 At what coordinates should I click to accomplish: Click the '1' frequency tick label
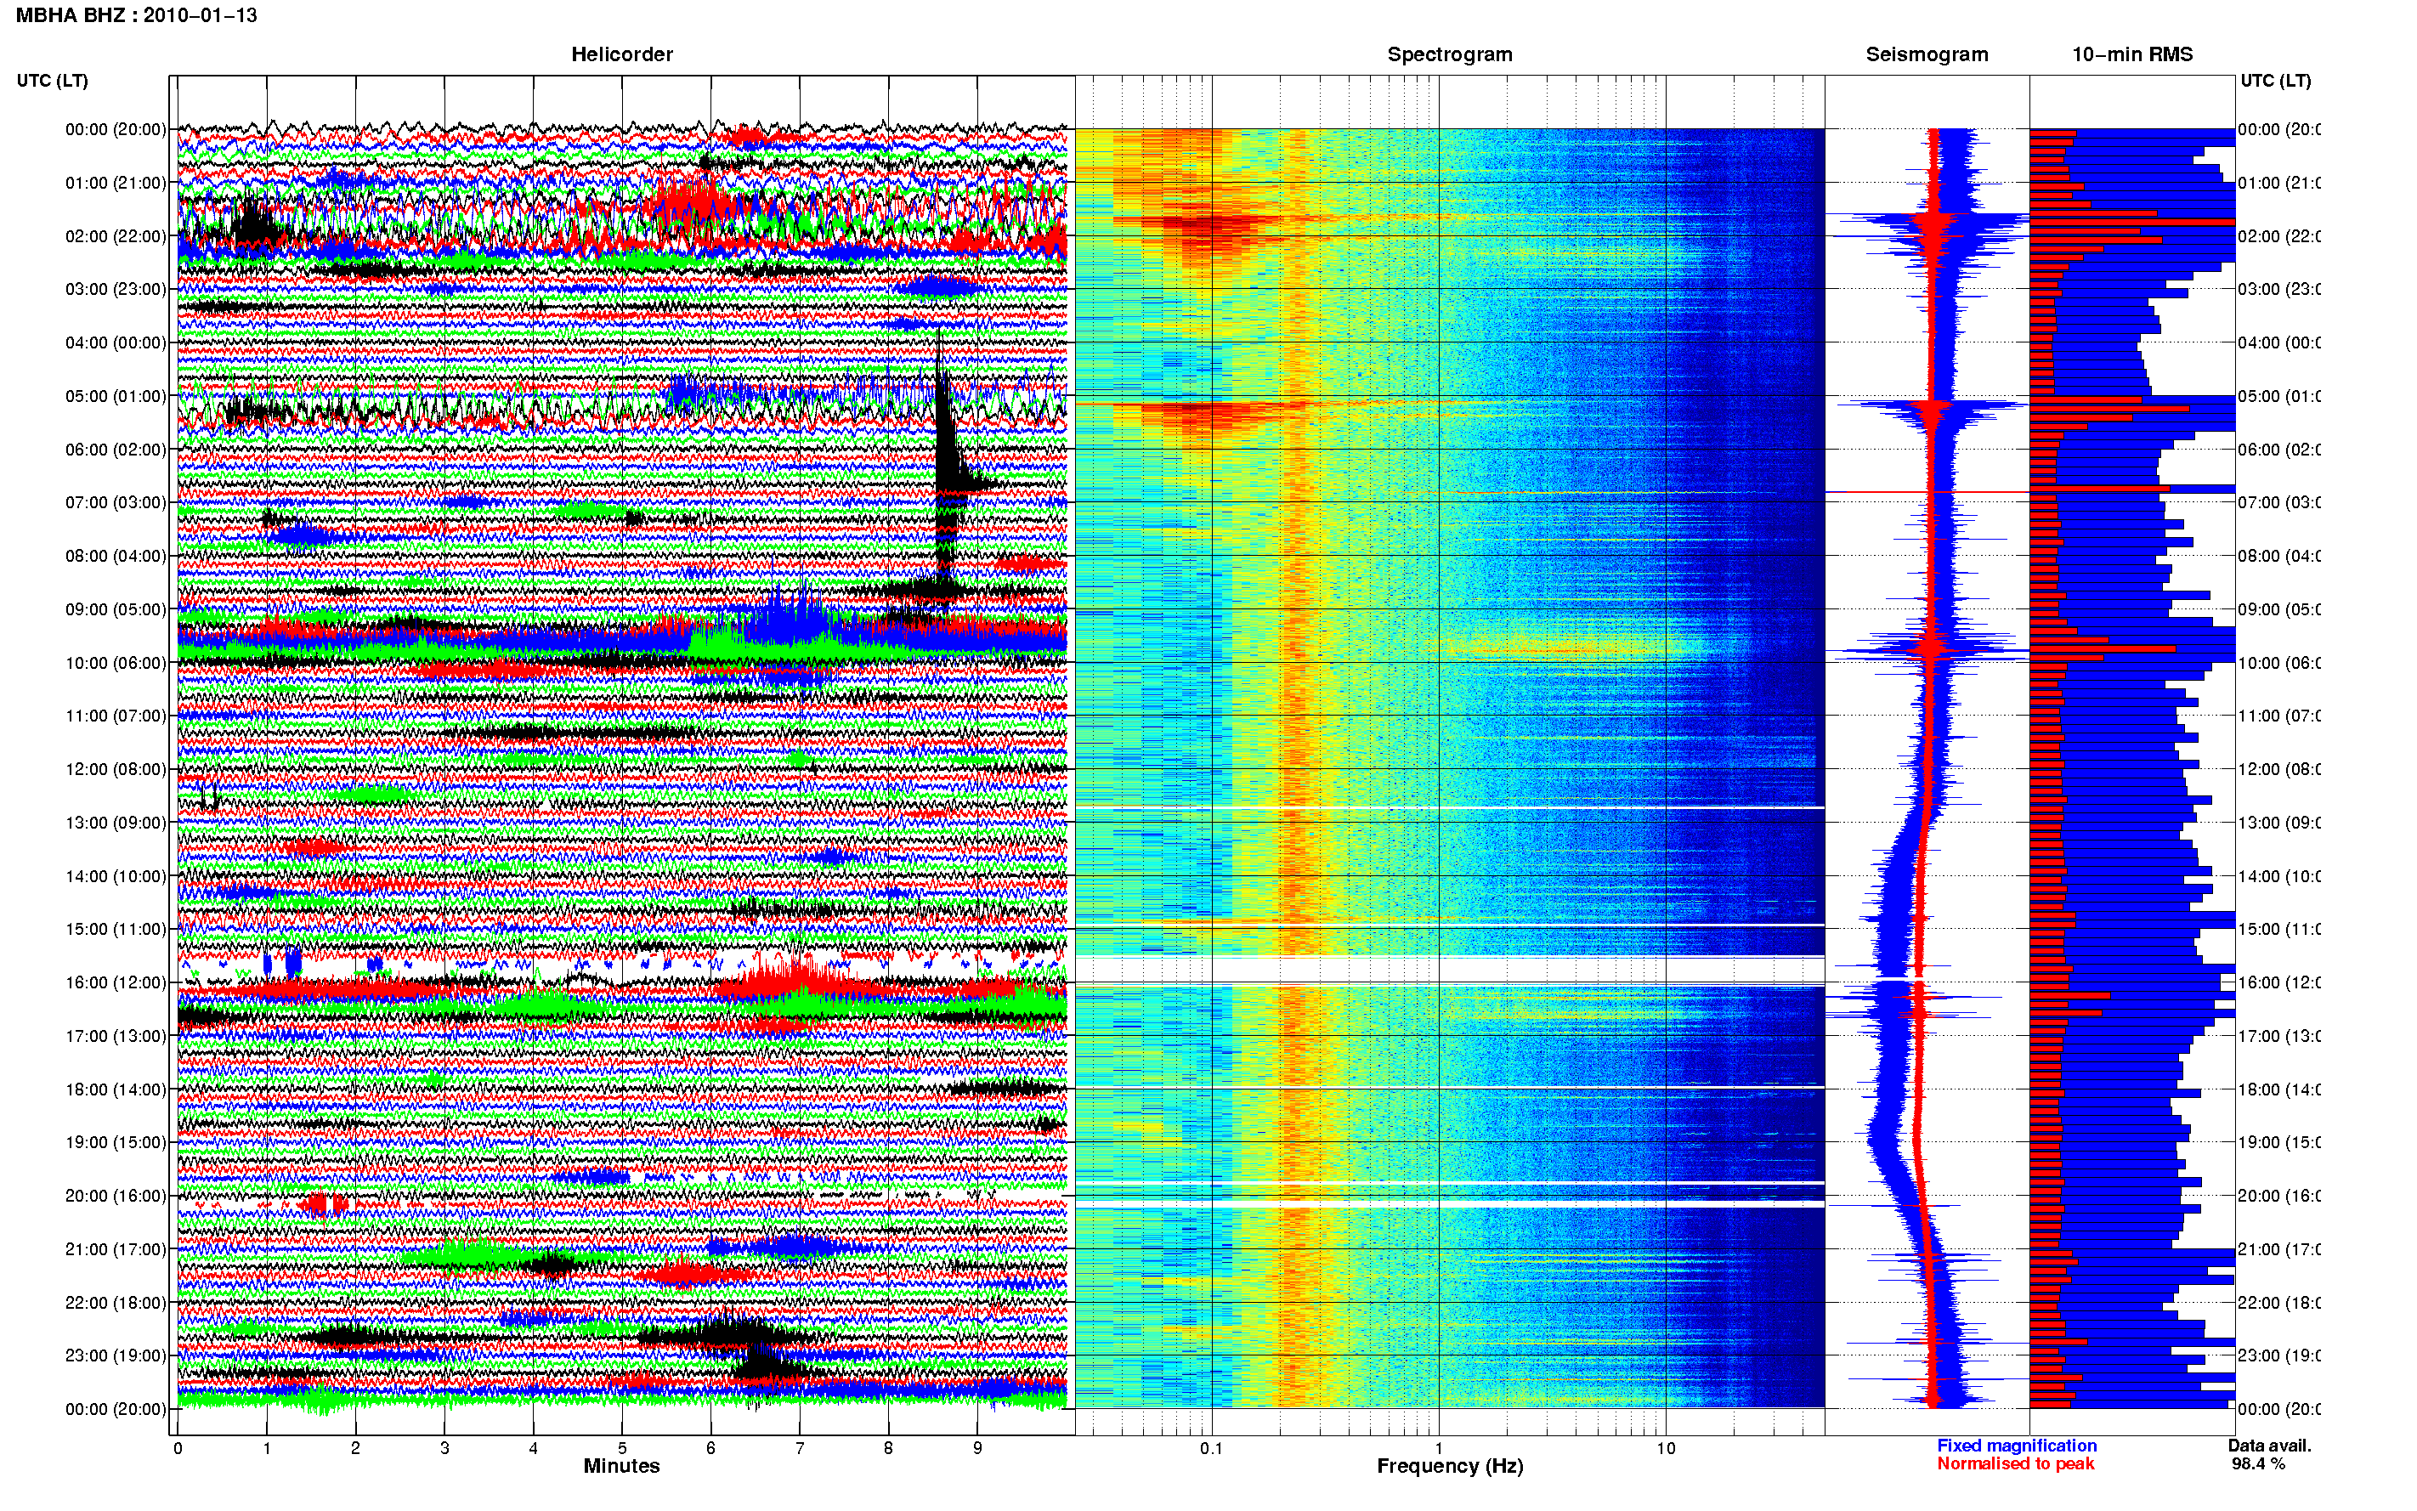click(1439, 1448)
